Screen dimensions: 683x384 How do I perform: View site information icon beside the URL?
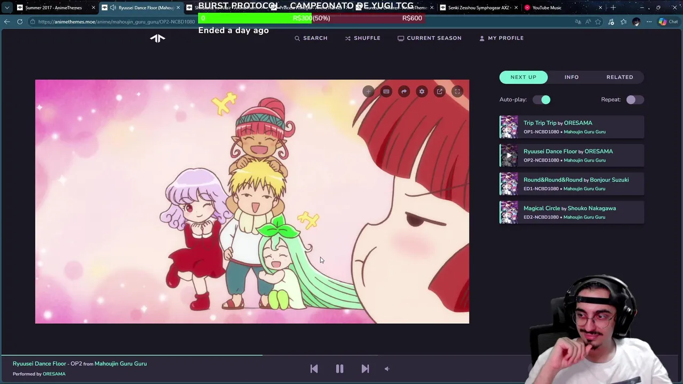click(33, 22)
